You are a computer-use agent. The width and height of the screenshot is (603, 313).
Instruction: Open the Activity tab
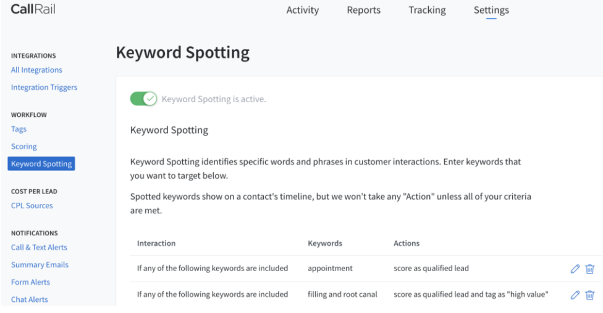pyautogui.click(x=302, y=10)
